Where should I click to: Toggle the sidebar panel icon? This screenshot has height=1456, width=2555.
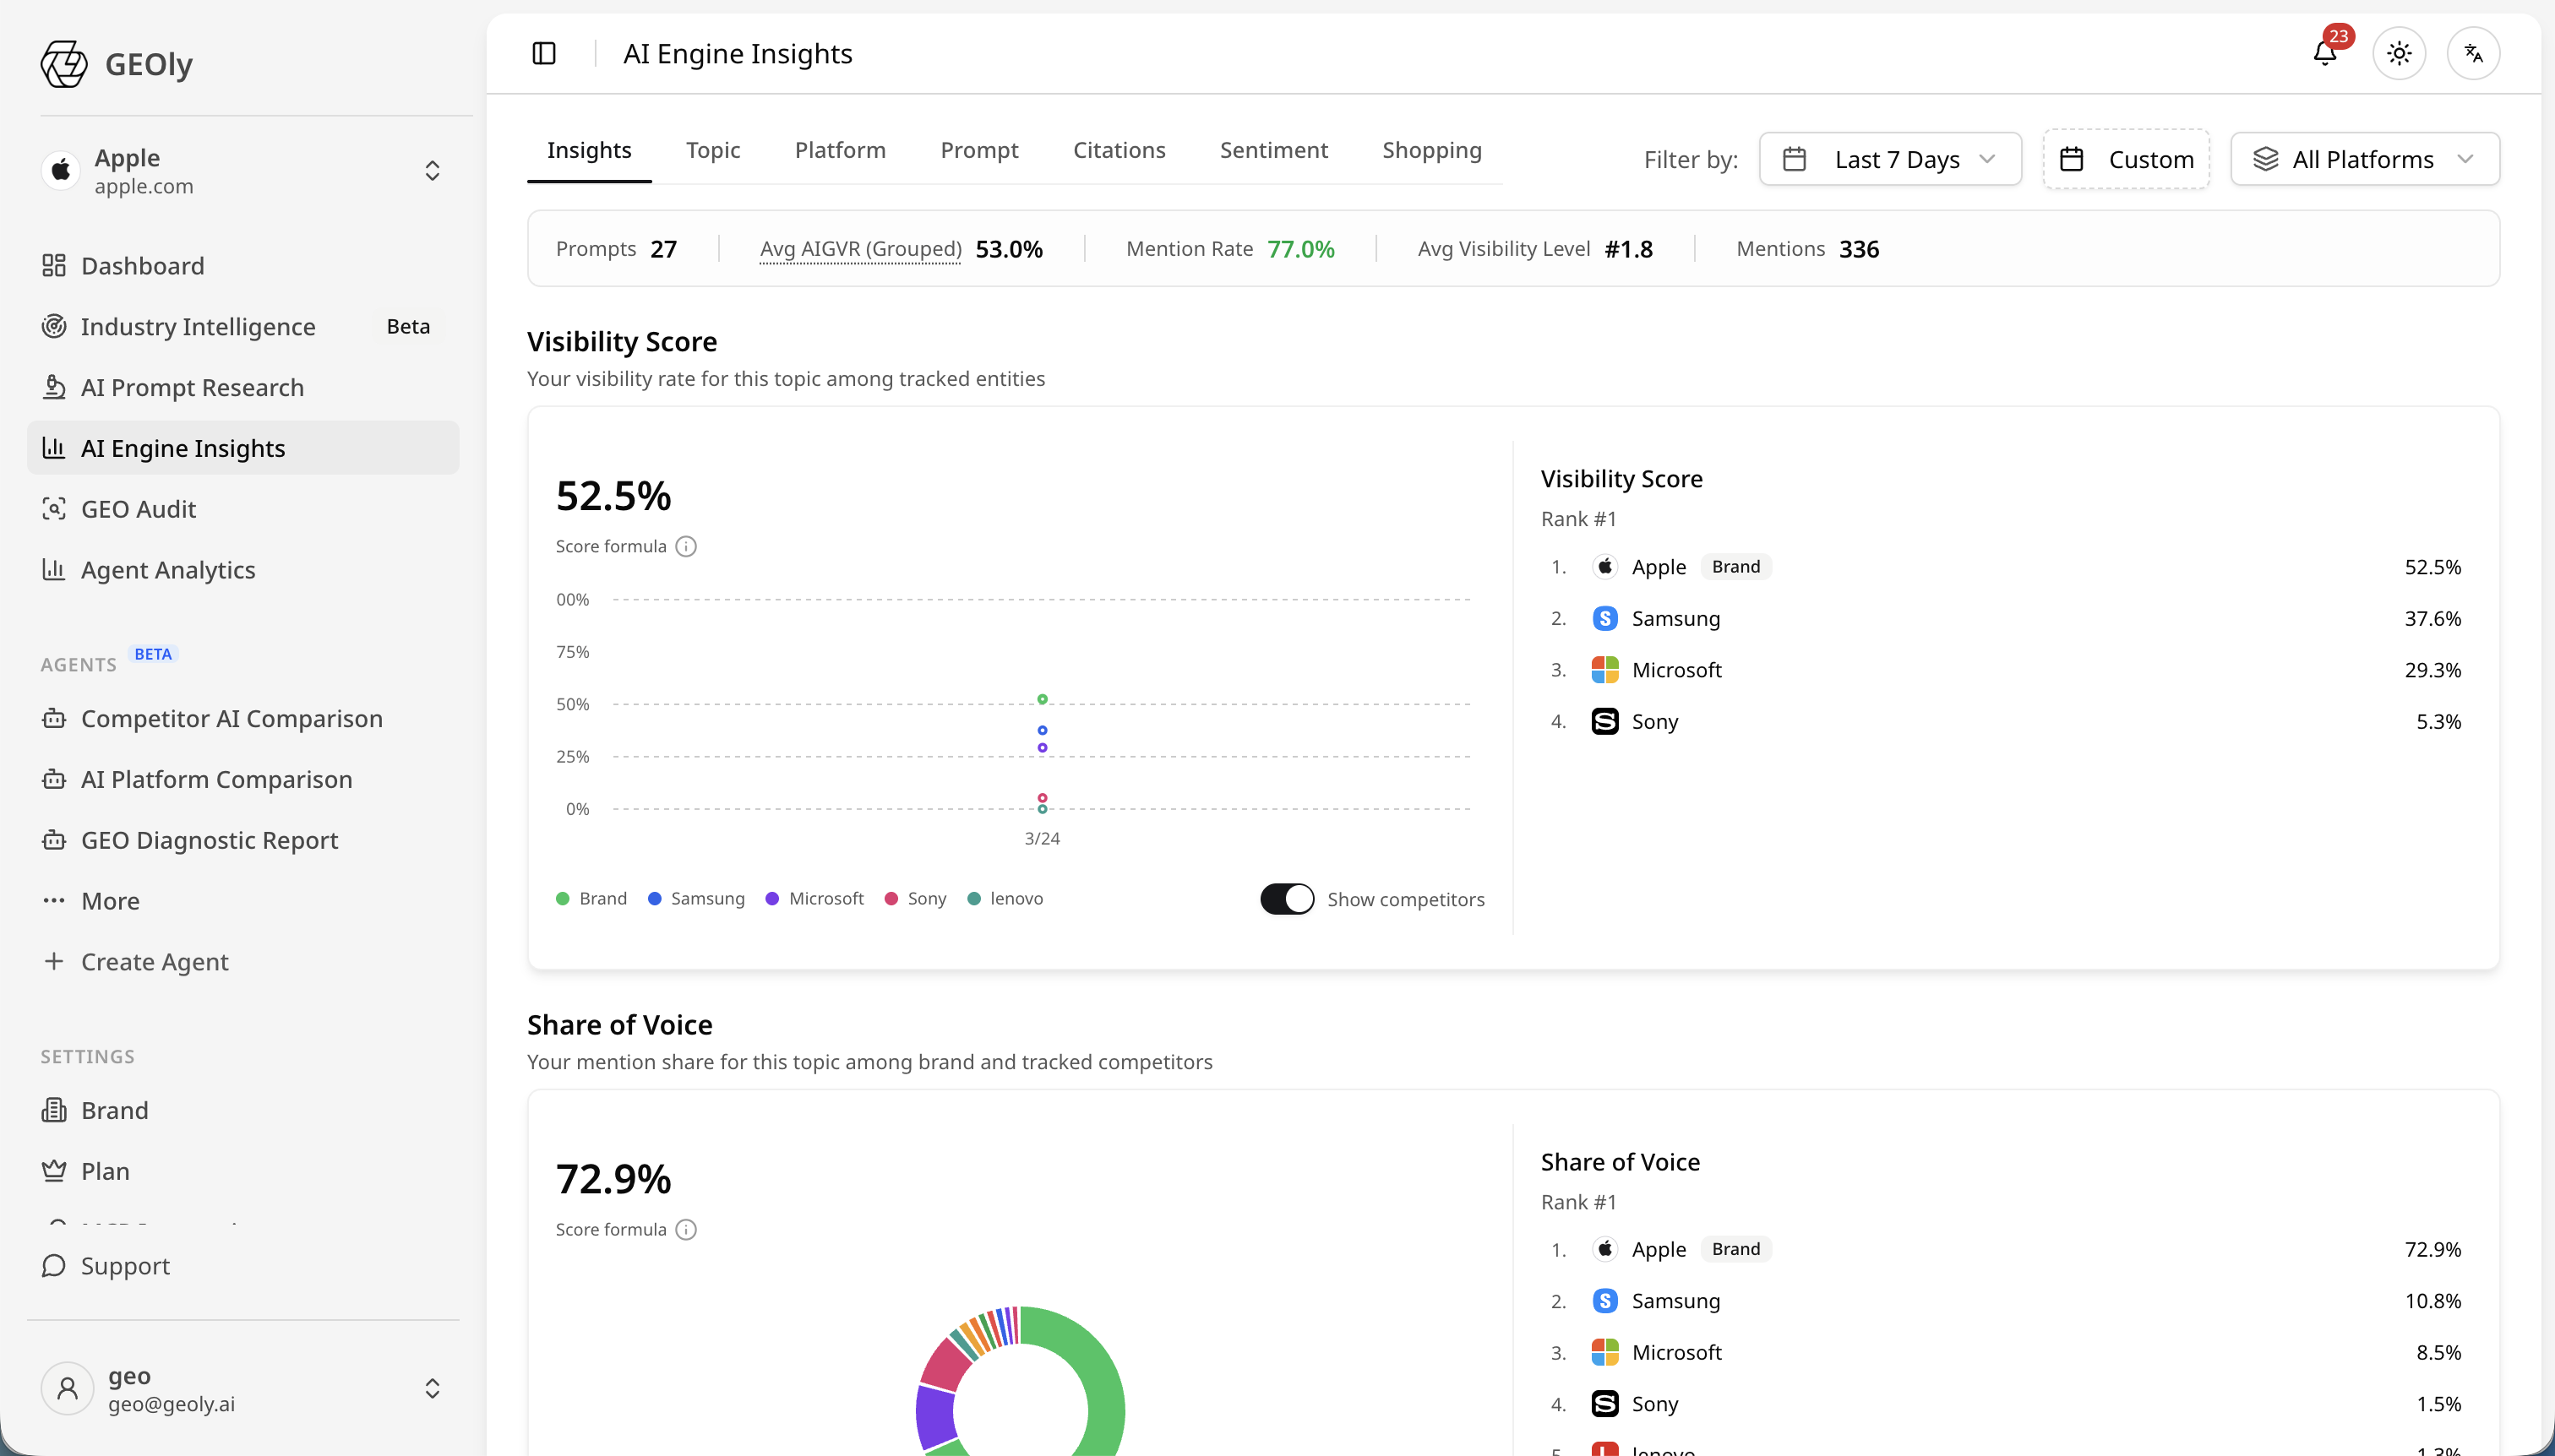click(544, 53)
